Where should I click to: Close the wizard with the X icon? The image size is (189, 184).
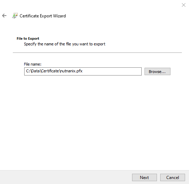tap(184, 5)
